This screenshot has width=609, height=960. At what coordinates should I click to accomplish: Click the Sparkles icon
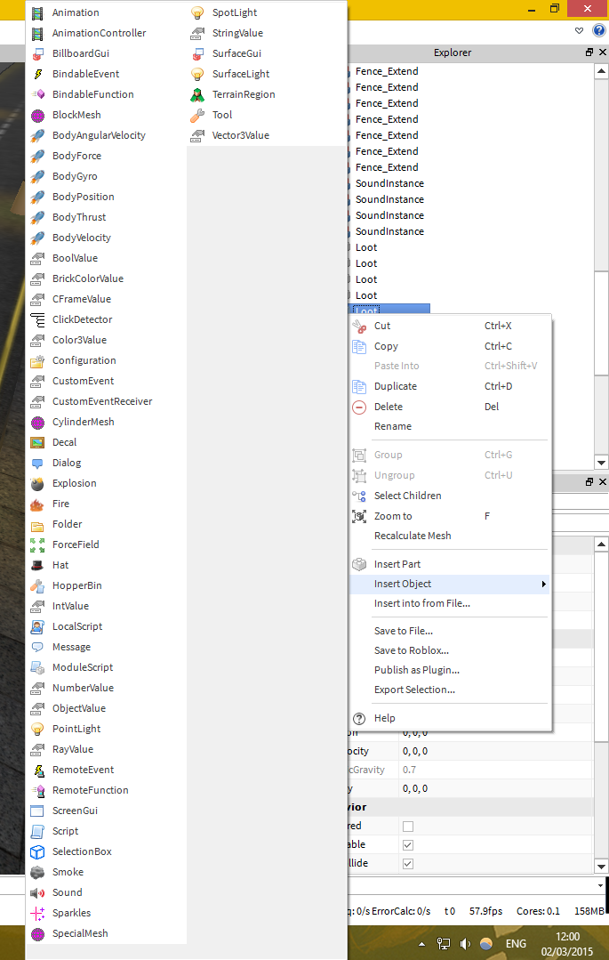37,913
